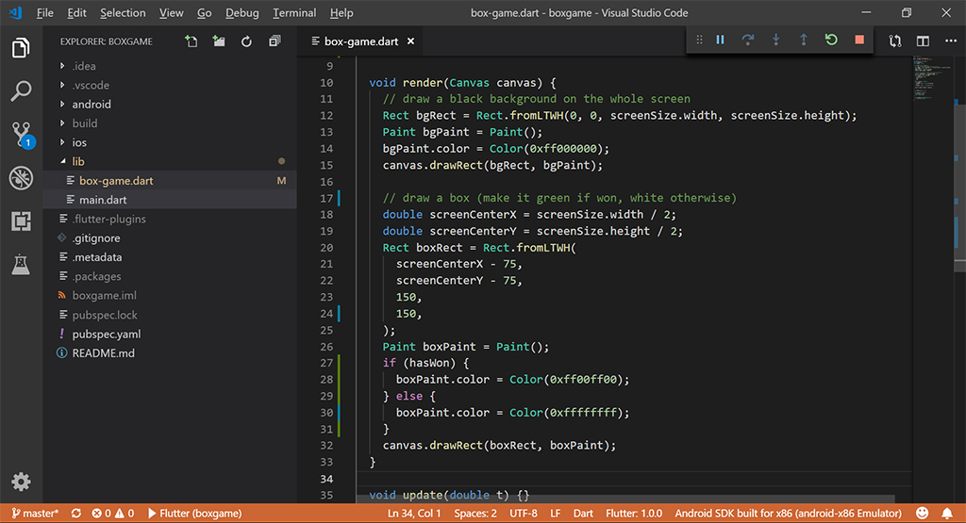Open the Extensions view
The height and width of the screenshot is (523, 966).
click(21, 221)
